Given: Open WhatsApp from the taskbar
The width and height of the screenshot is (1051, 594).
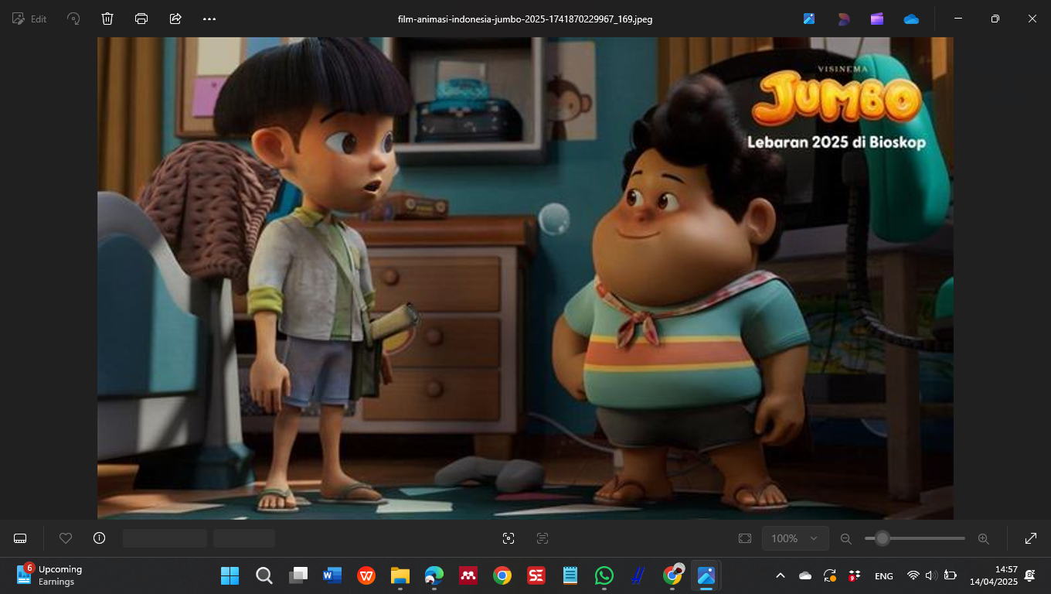Looking at the screenshot, I should (604, 575).
